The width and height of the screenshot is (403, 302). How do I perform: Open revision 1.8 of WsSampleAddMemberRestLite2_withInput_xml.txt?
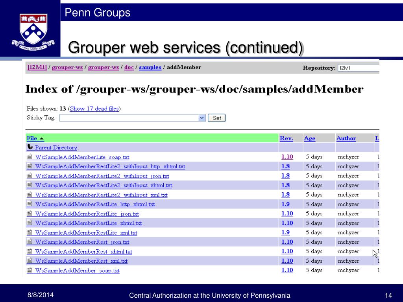click(x=286, y=195)
